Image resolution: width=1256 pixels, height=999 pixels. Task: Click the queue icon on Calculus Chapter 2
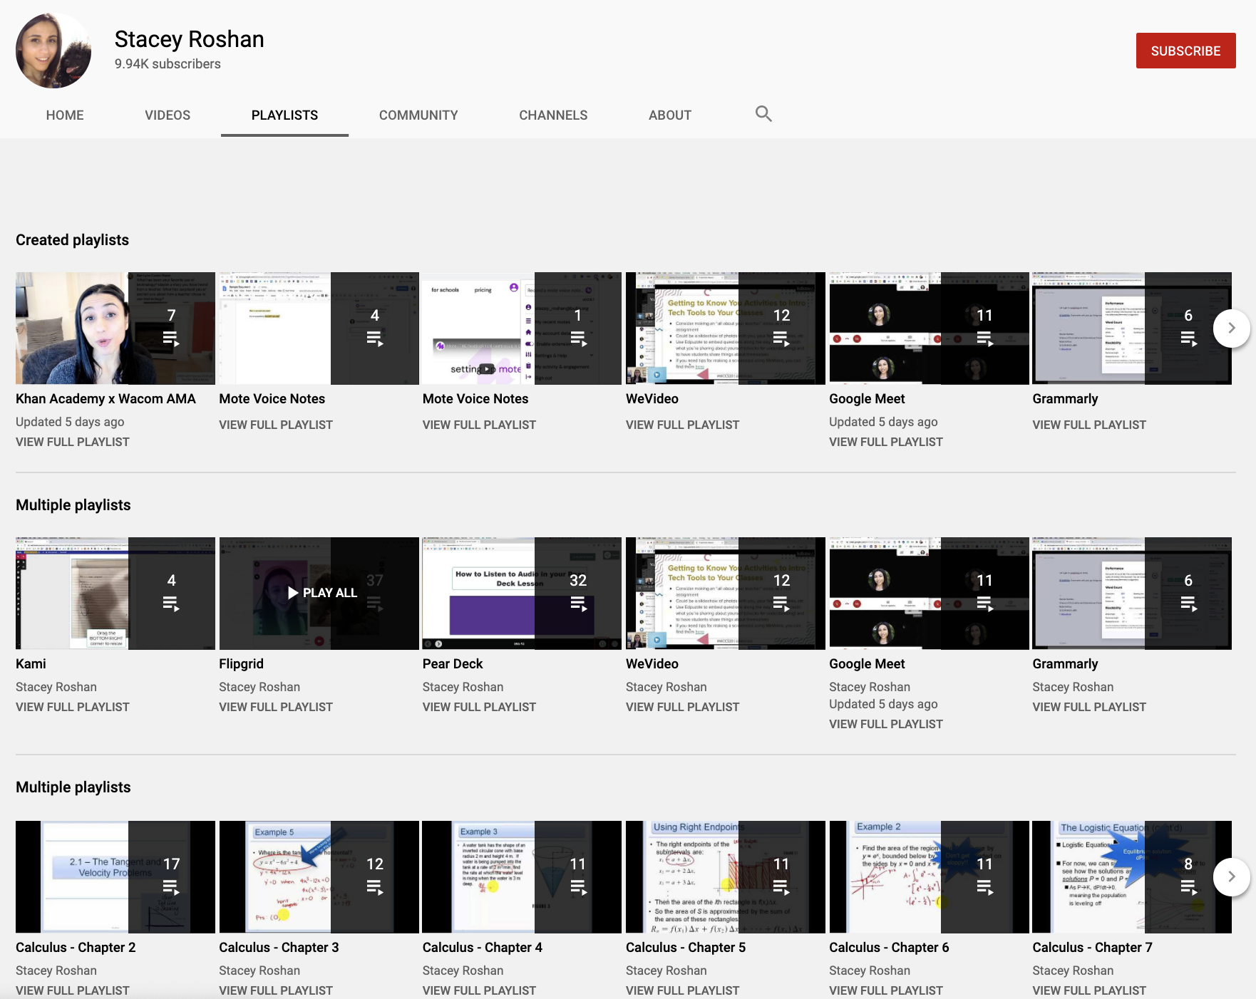pyautogui.click(x=171, y=888)
